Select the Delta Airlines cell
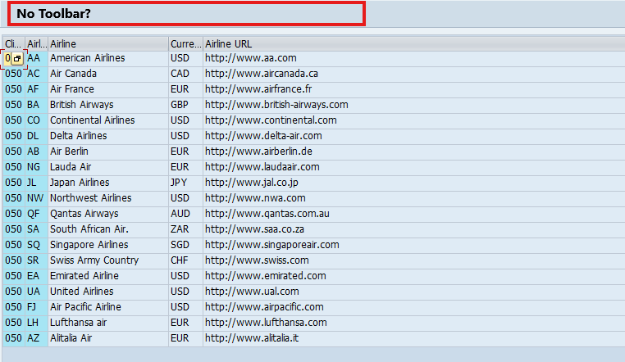 point(108,136)
